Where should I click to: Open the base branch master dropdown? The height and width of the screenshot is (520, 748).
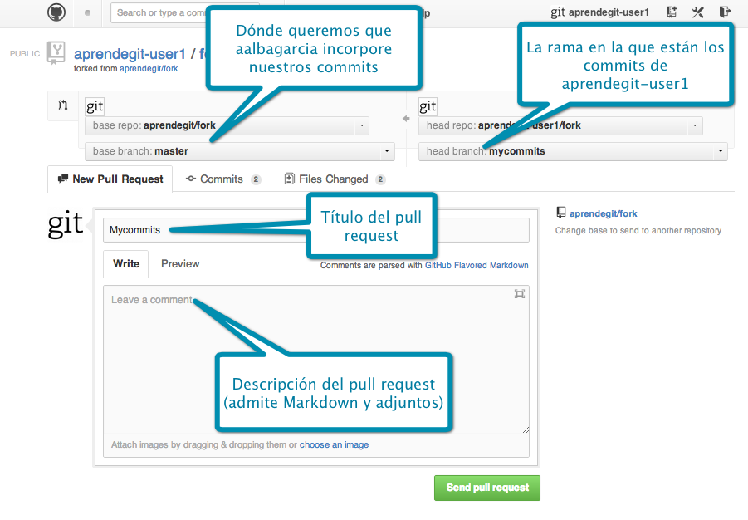tap(239, 151)
